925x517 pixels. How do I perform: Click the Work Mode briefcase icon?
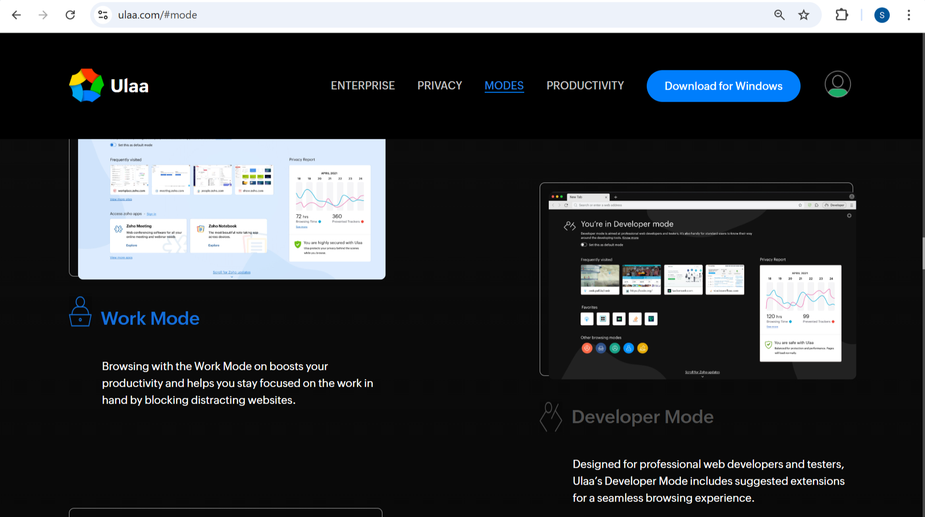(x=80, y=312)
